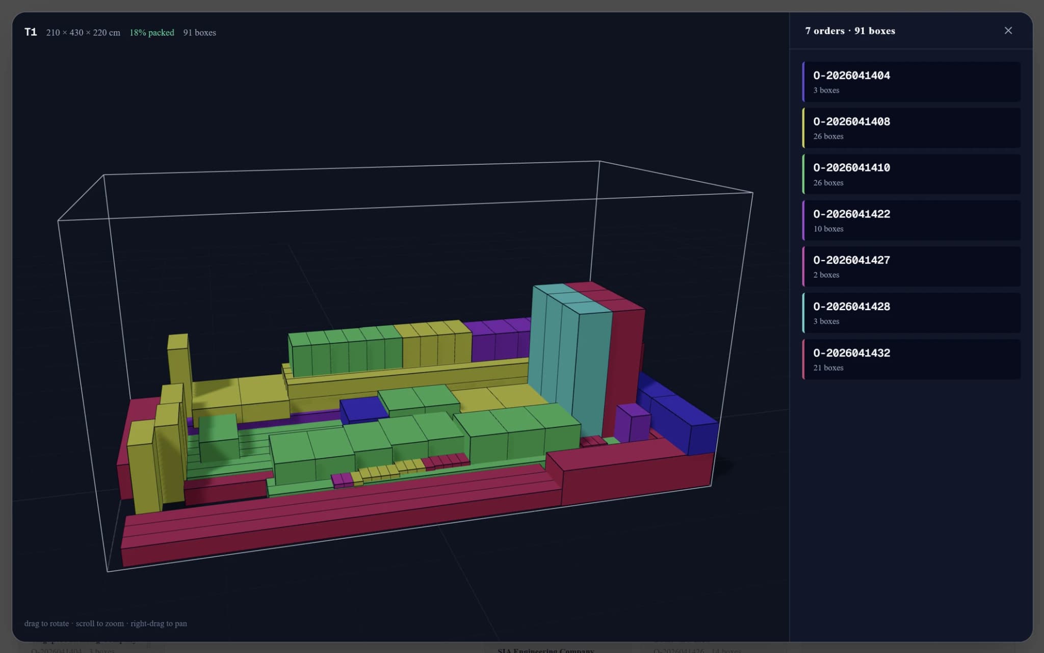Click the '10 boxes' text under O-2026041422

pos(828,229)
